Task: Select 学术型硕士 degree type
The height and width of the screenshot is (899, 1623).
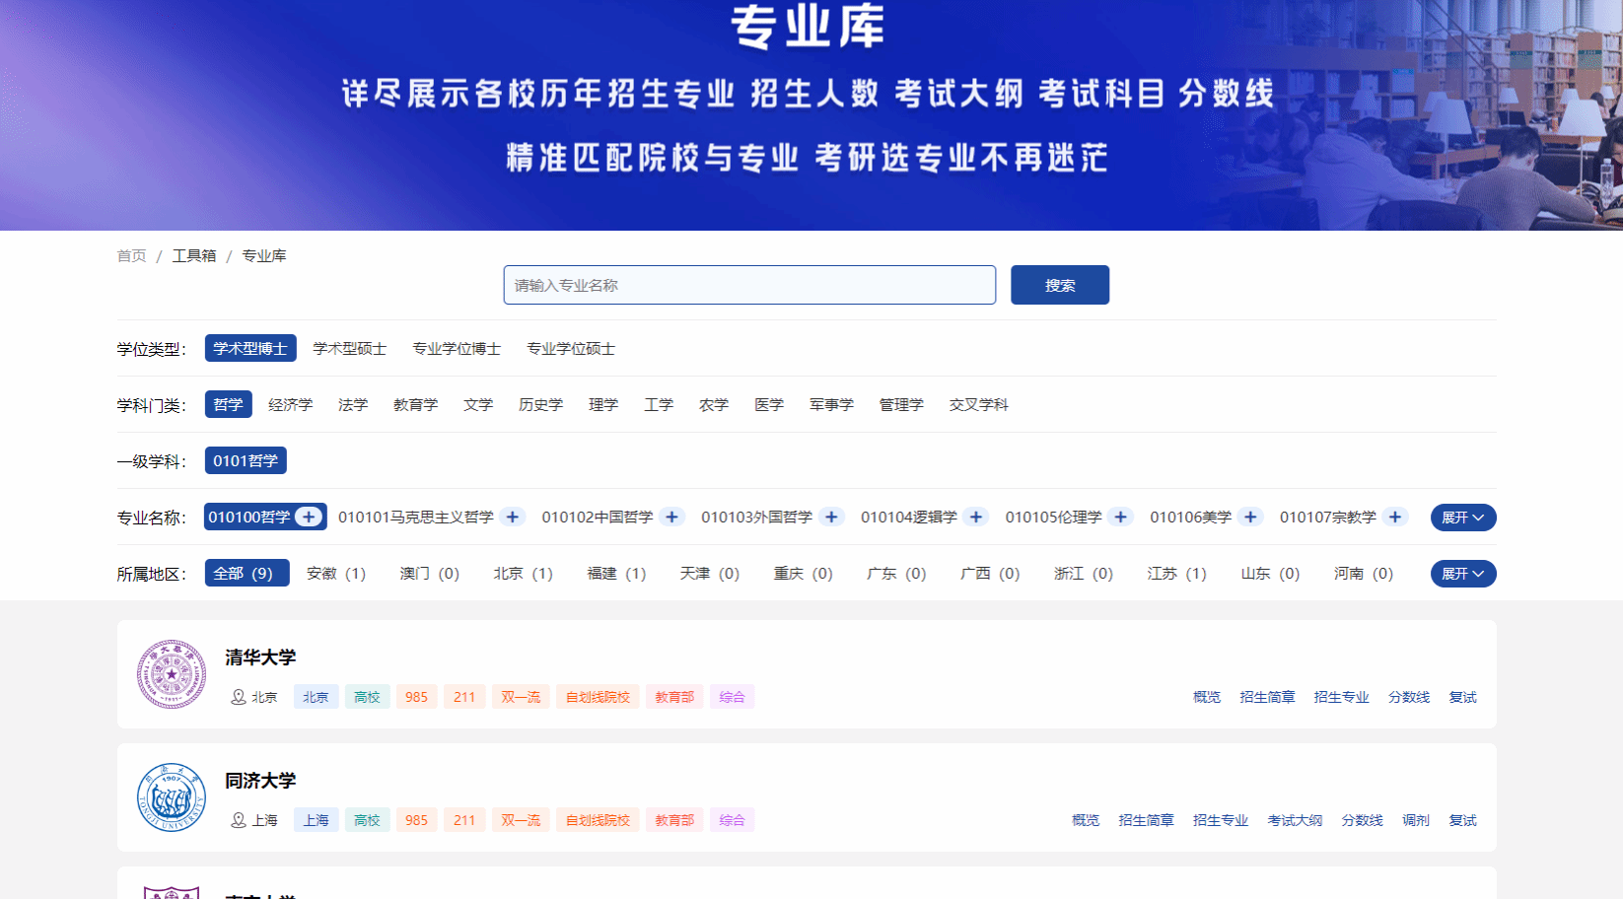Action: (349, 349)
